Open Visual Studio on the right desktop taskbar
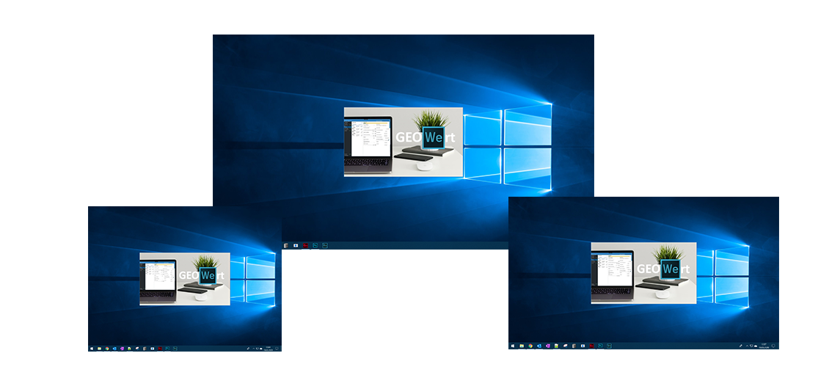The width and height of the screenshot is (818, 367). click(x=547, y=346)
